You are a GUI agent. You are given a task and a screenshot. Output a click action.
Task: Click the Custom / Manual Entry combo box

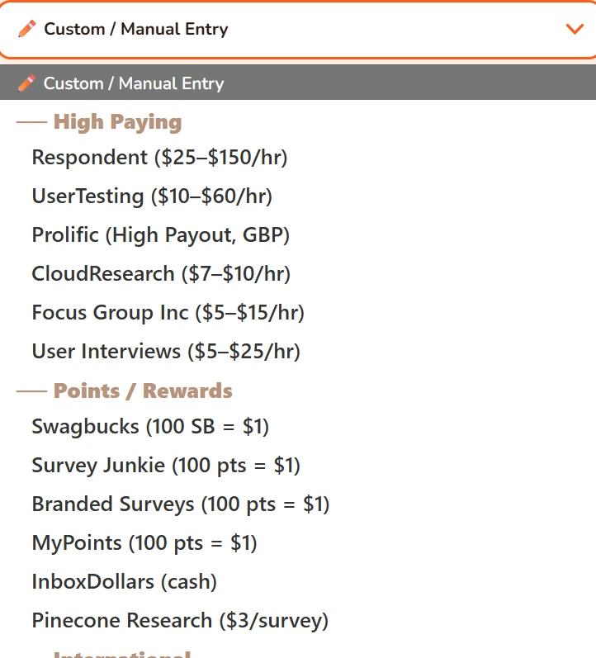click(x=297, y=29)
